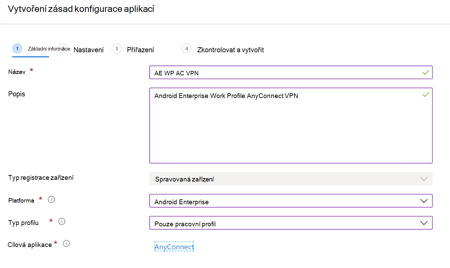Click the info icon next to Cílová aplikace
The width and height of the screenshot is (450, 268).
tap(66, 243)
